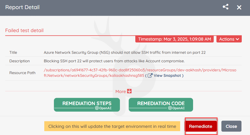The width and height of the screenshot is (250, 135).
Task: Open the resource path subscription link
Action: 140,73
